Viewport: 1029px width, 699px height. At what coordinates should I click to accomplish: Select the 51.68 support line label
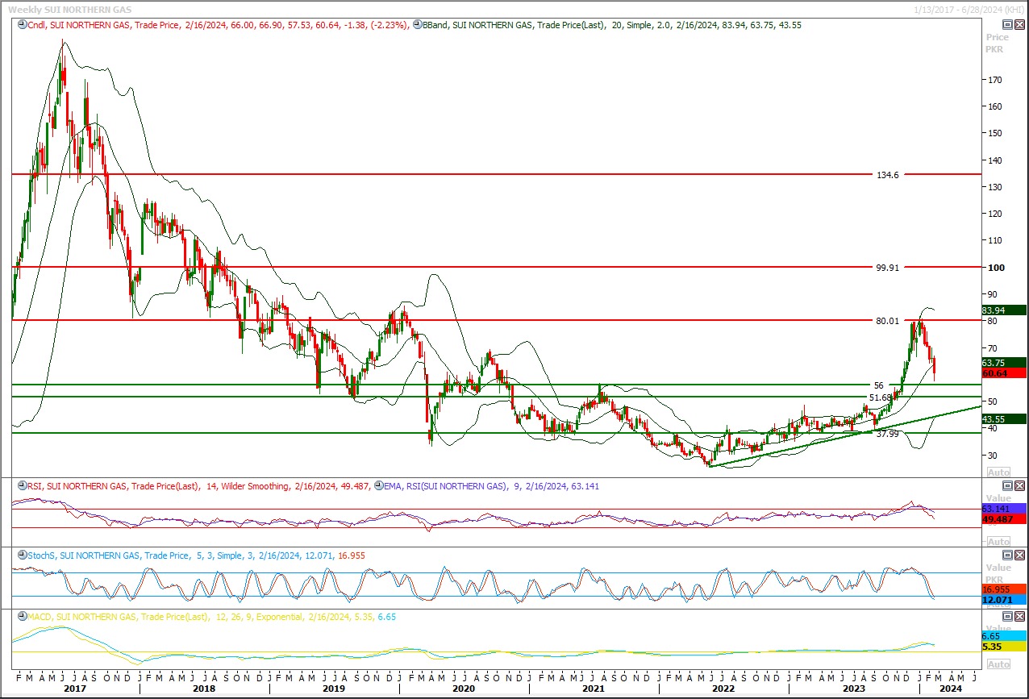click(x=881, y=397)
